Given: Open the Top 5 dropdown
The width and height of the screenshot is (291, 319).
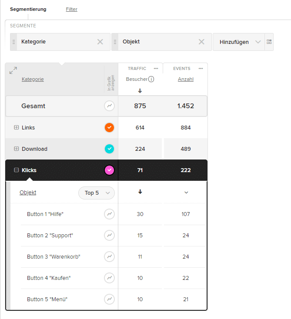Looking at the screenshot, I should coord(97,193).
